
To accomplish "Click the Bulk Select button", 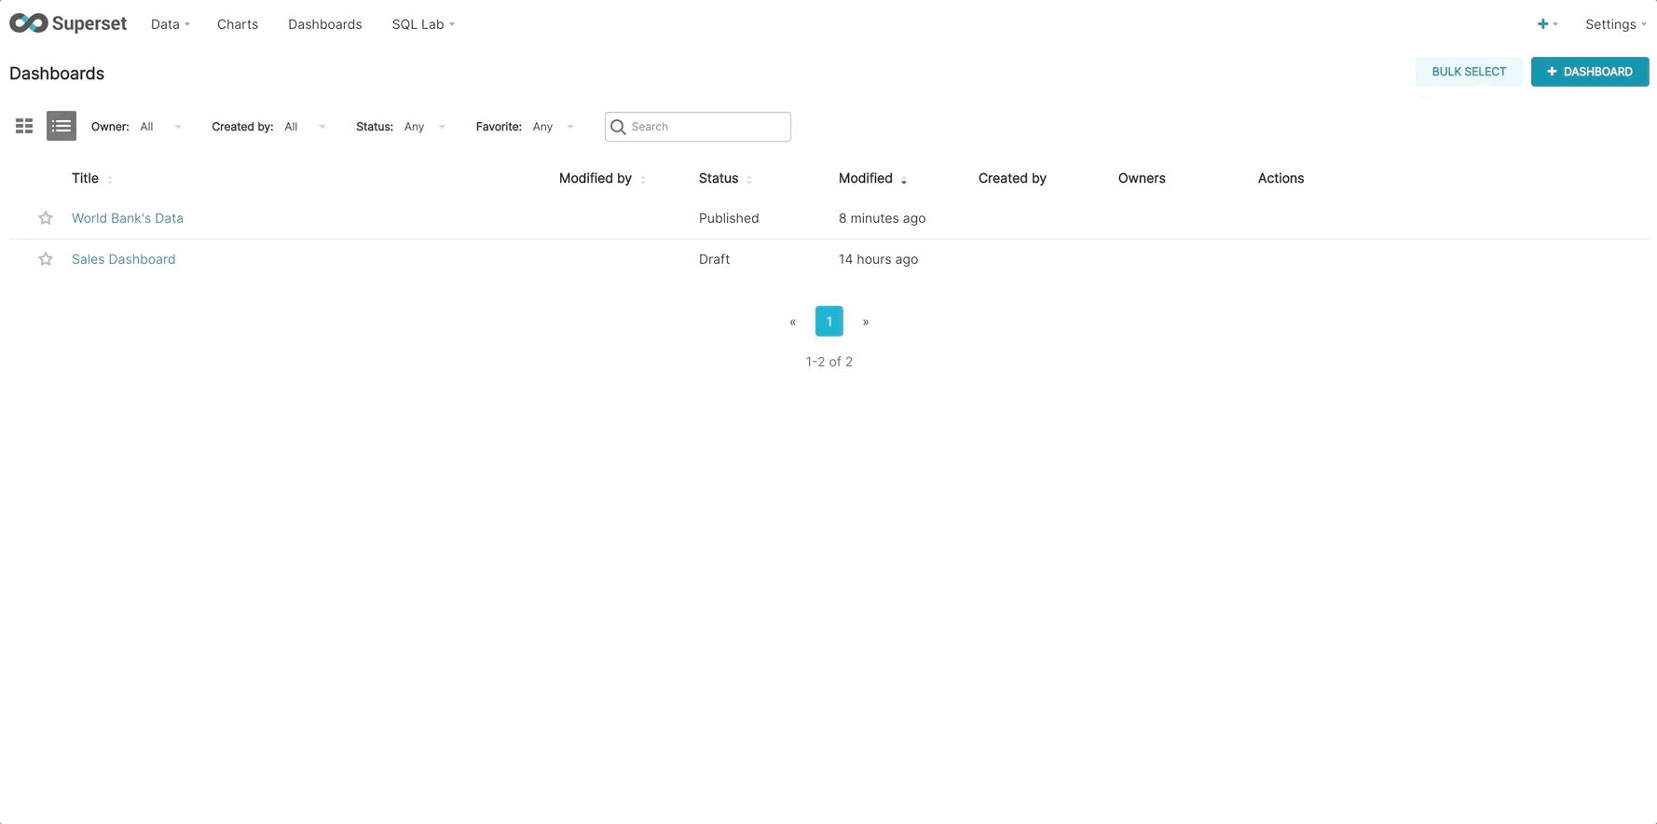I will click(x=1469, y=72).
